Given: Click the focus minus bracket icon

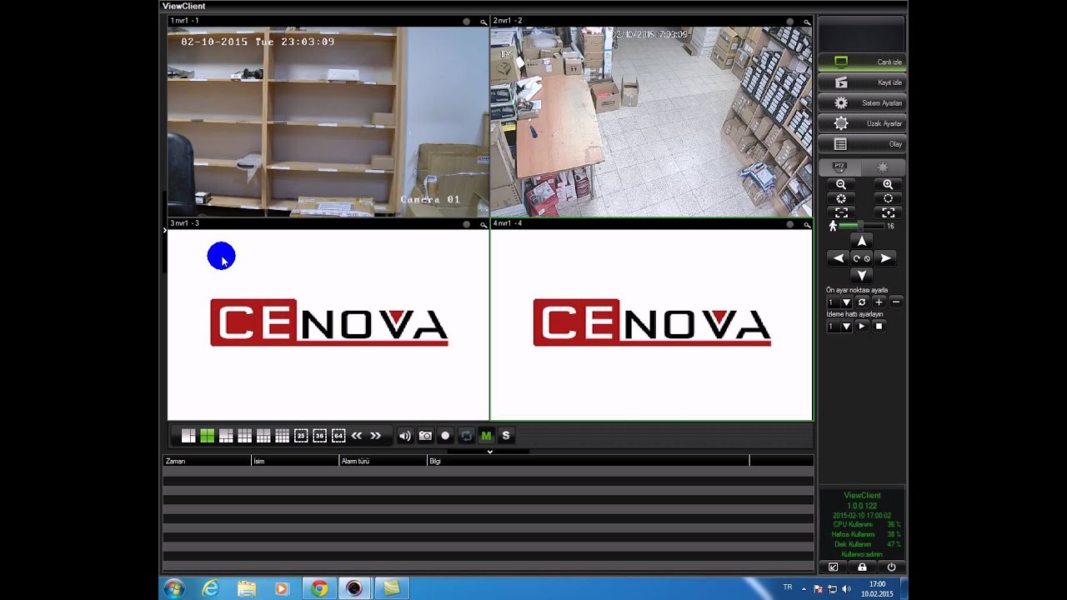Looking at the screenshot, I should click(841, 212).
